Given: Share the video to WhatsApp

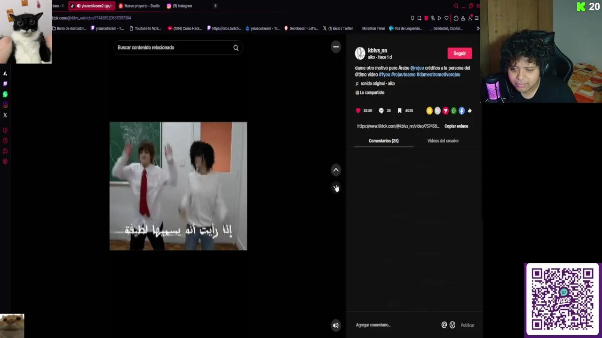Looking at the screenshot, I should point(453,111).
